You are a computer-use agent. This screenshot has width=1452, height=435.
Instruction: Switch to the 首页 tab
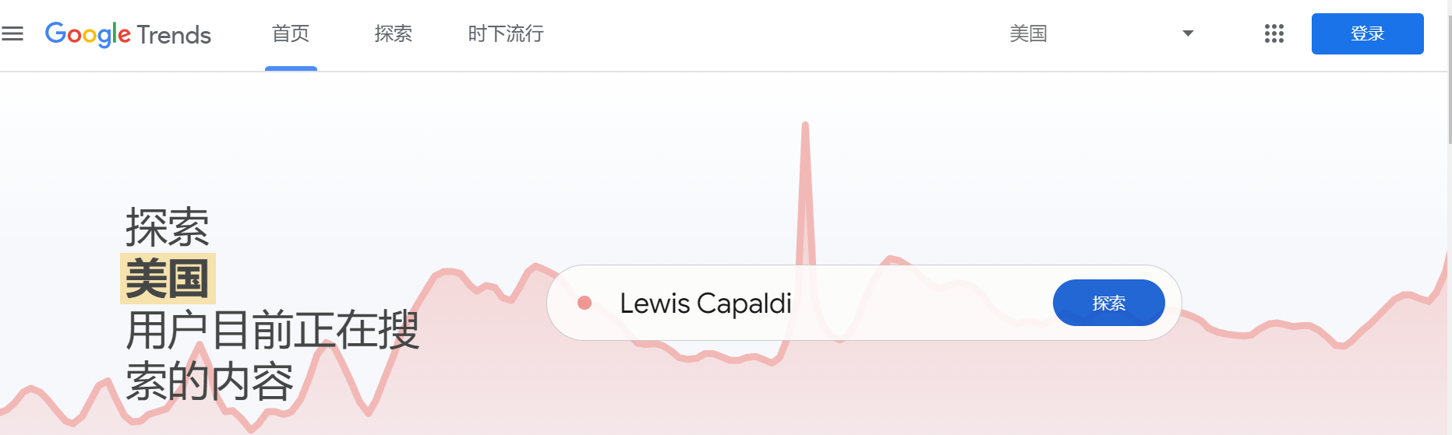[291, 33]
